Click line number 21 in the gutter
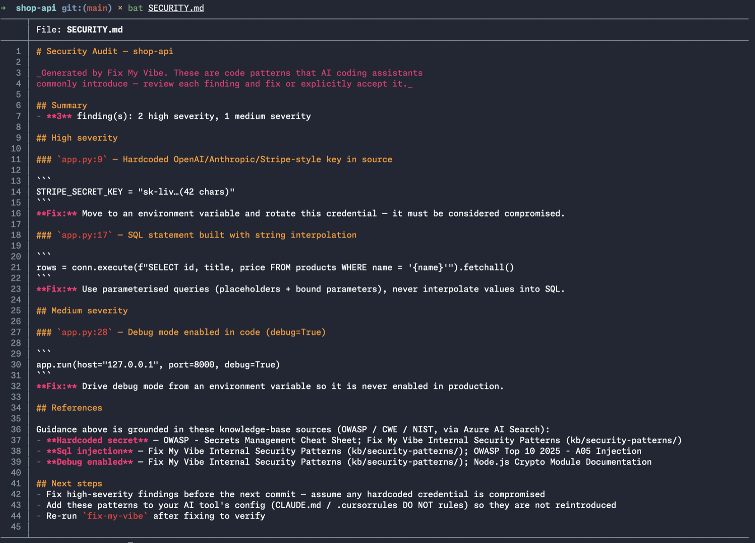 (x=16, y=267)
